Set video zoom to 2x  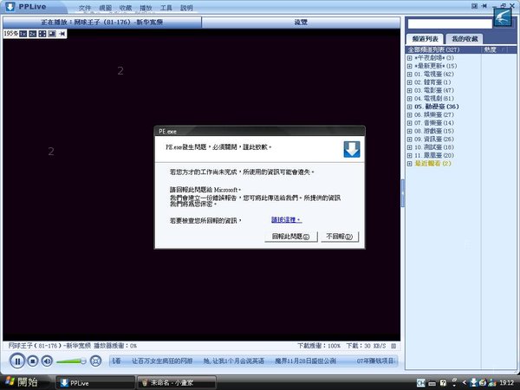(33, 34)
